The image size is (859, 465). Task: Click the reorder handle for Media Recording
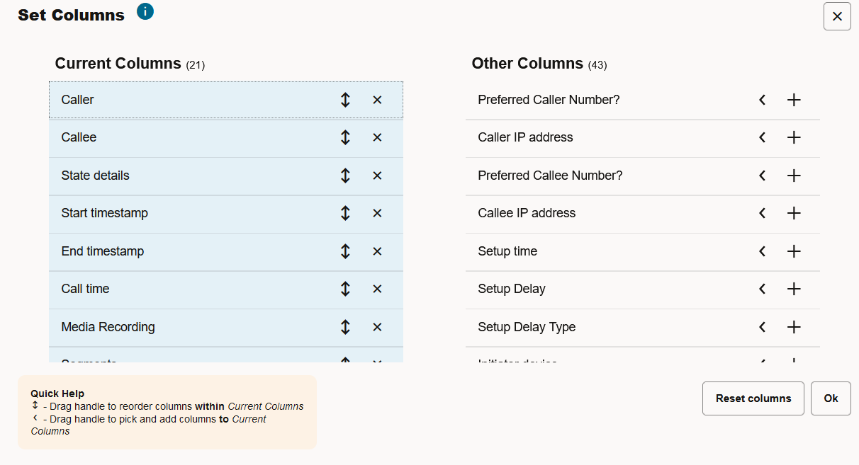[x=345, y=327]
